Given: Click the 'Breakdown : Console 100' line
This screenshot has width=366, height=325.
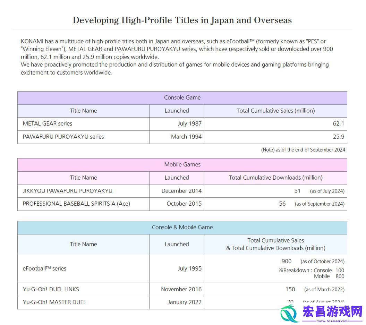Looking at the screenshot, I should point(312,271).
